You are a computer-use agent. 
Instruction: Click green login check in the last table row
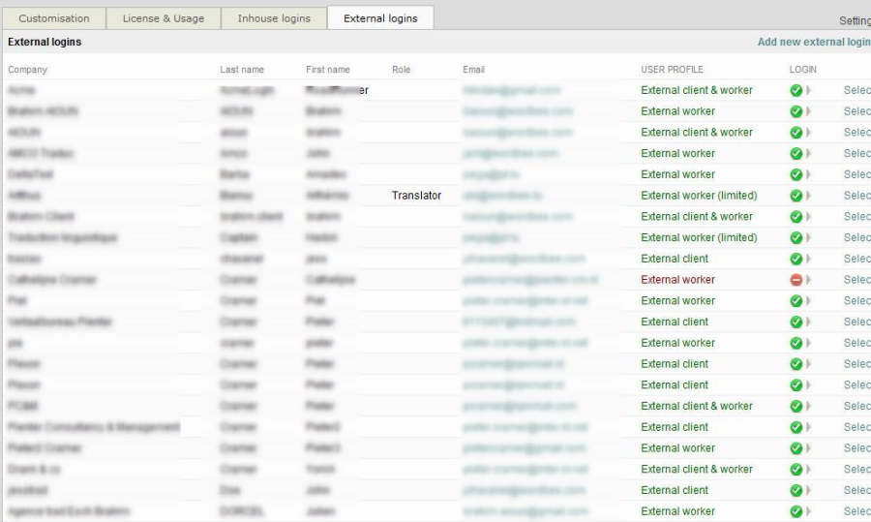point(796,511)
